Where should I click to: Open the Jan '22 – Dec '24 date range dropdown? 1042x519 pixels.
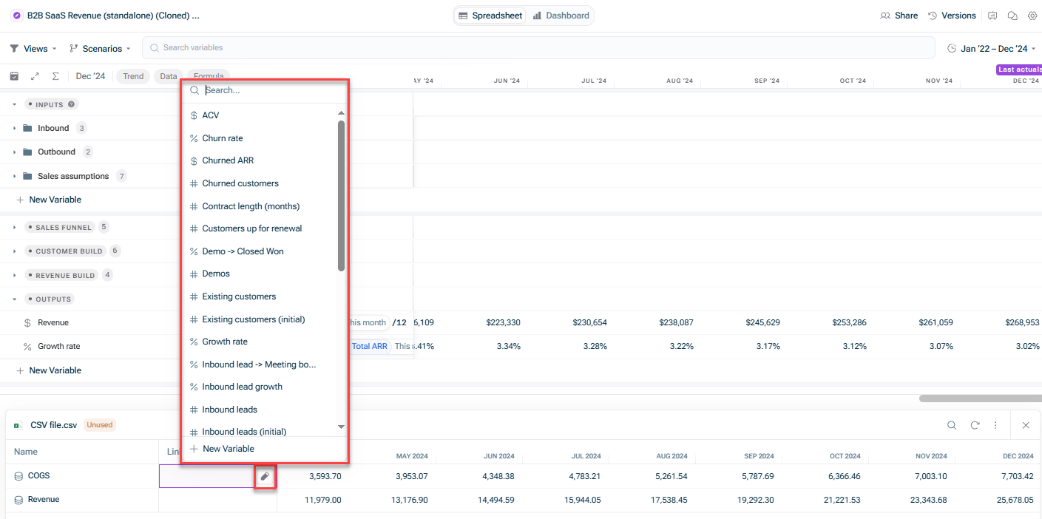[x=992, y=49]
